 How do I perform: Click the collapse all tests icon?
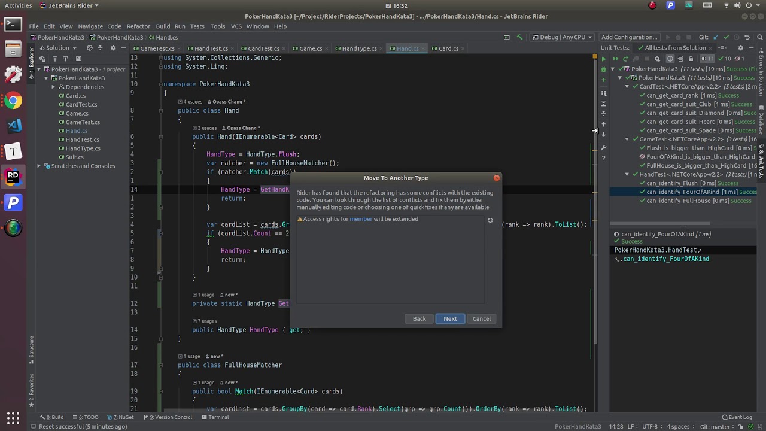(603, 114)
